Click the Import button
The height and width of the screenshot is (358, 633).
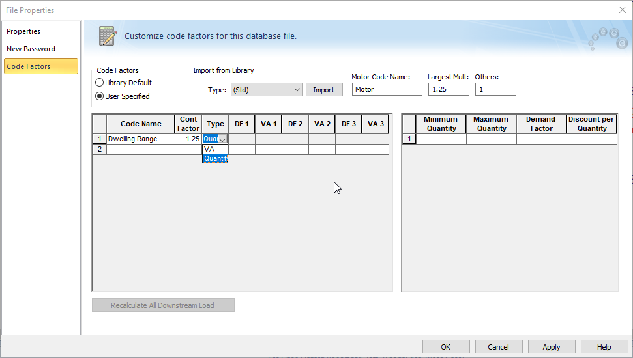point(323,90)
